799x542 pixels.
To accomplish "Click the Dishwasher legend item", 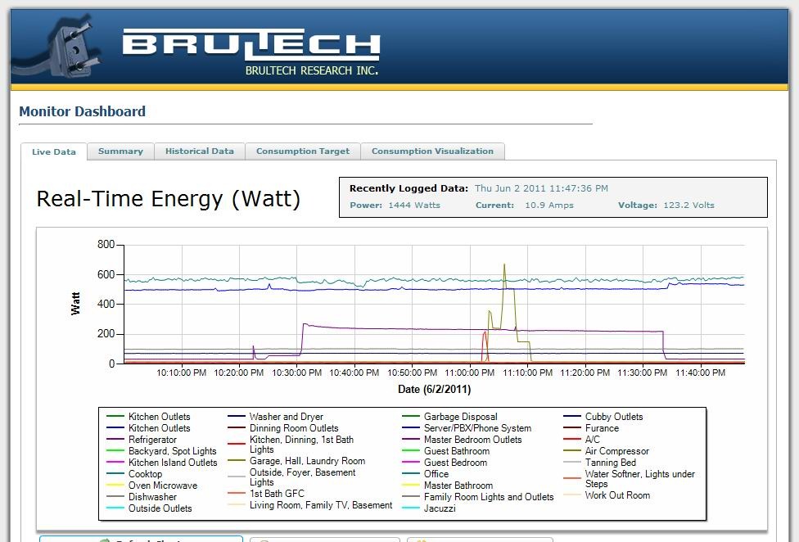I will tap(151, 497).
